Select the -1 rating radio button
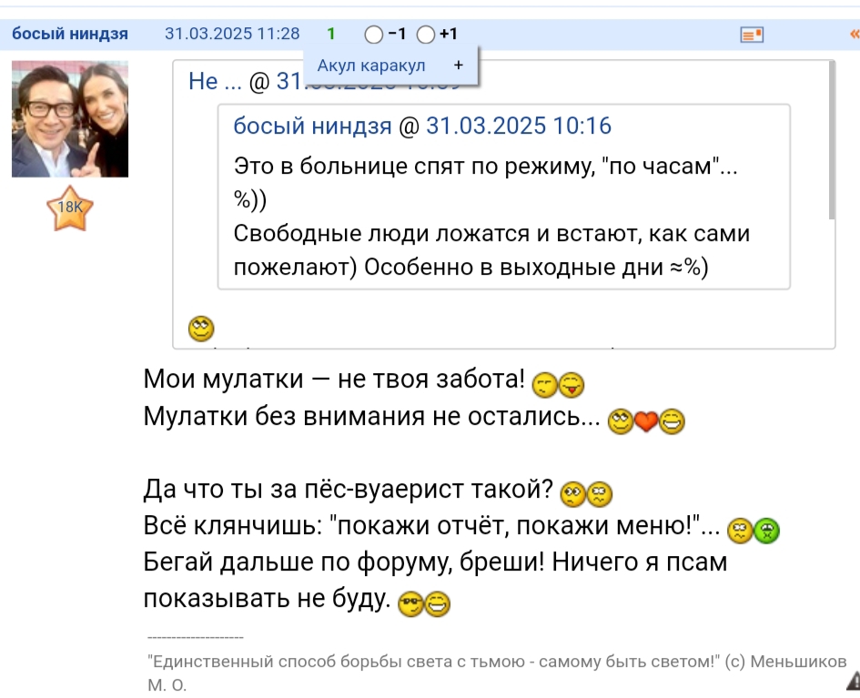 [x=373, y=35]
